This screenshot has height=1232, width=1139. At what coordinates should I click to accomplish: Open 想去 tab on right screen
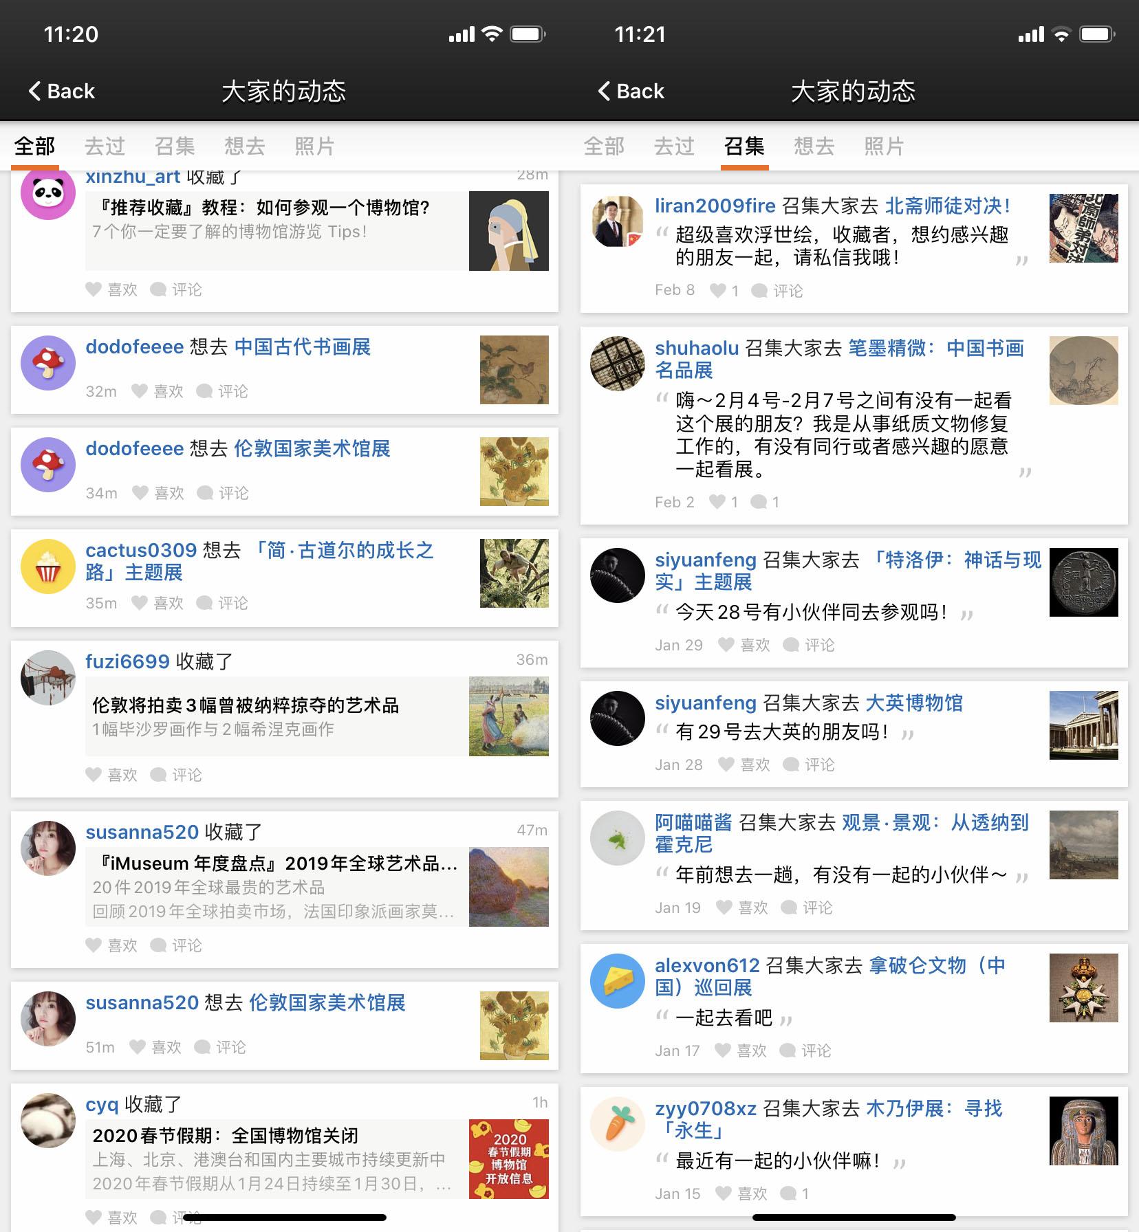(814, 146)
